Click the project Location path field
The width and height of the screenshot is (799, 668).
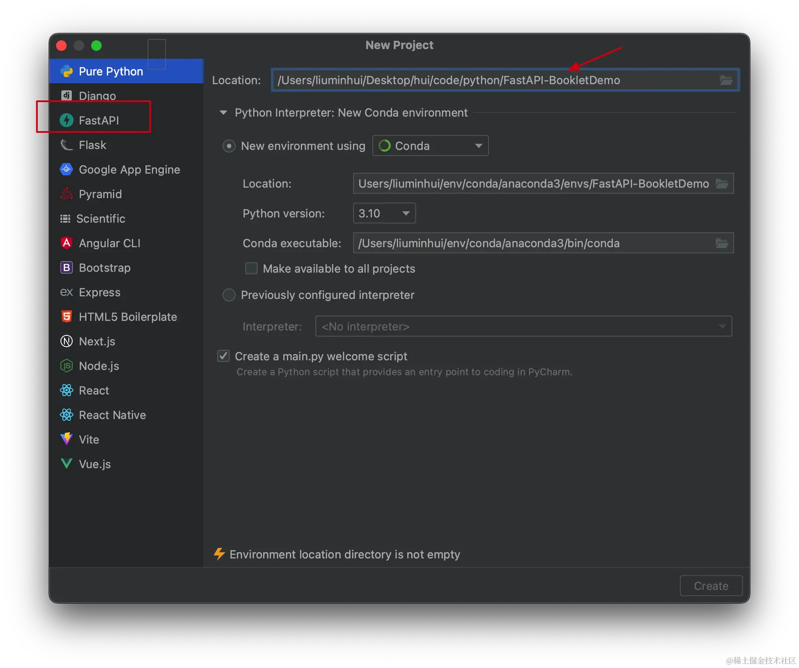(505, 80)
